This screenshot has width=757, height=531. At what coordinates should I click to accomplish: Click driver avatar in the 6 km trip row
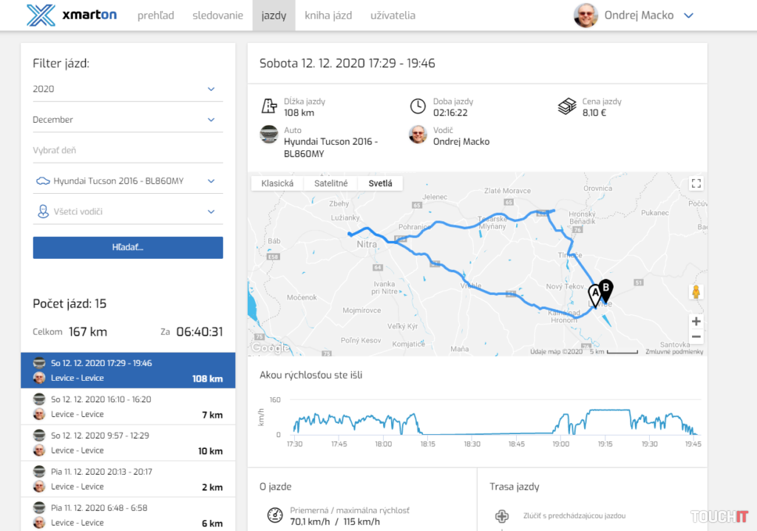(39, 523)
